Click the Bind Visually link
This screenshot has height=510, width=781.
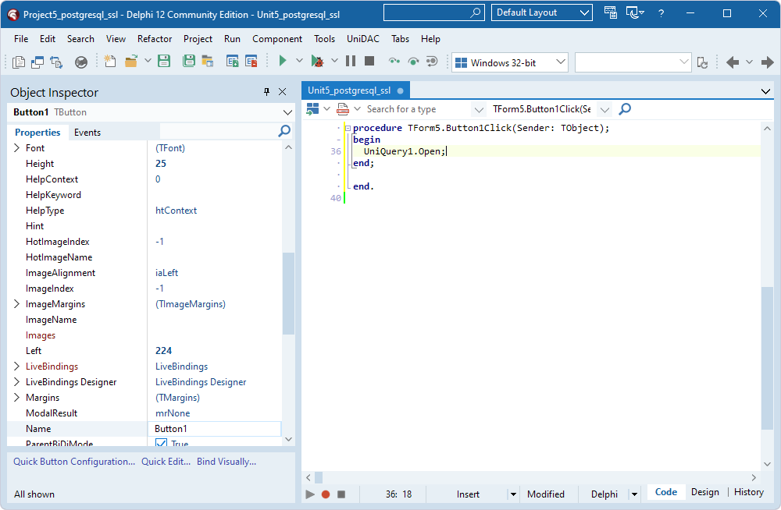[x=226, y=461]
